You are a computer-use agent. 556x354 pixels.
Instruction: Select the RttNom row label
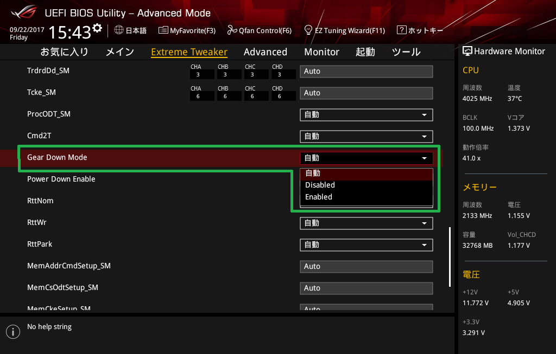[40, 201]
